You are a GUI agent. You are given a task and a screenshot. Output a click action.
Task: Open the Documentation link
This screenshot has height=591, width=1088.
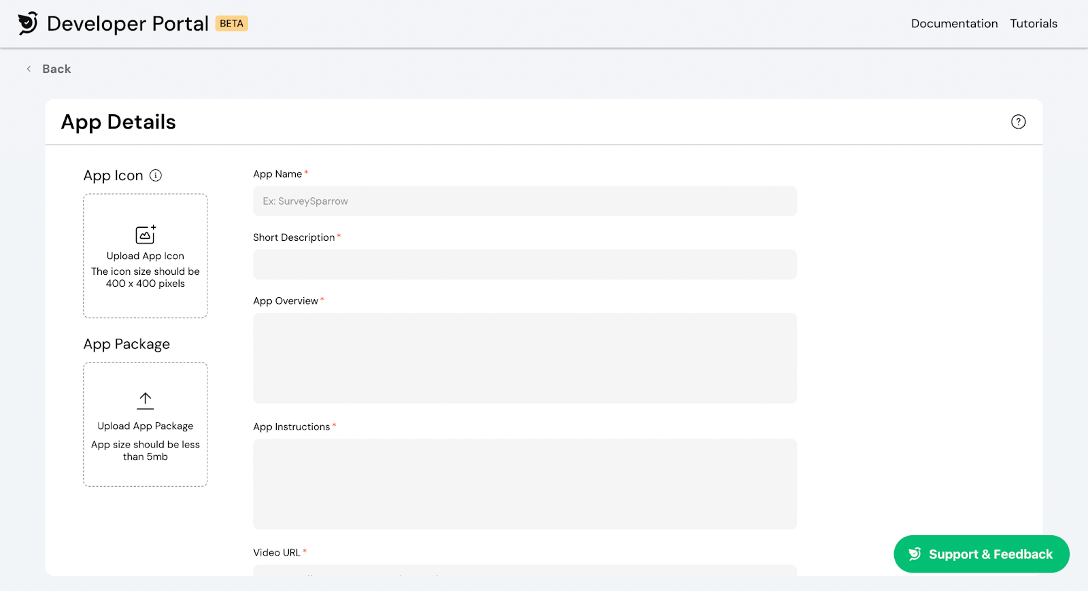[x=954, y=23]
